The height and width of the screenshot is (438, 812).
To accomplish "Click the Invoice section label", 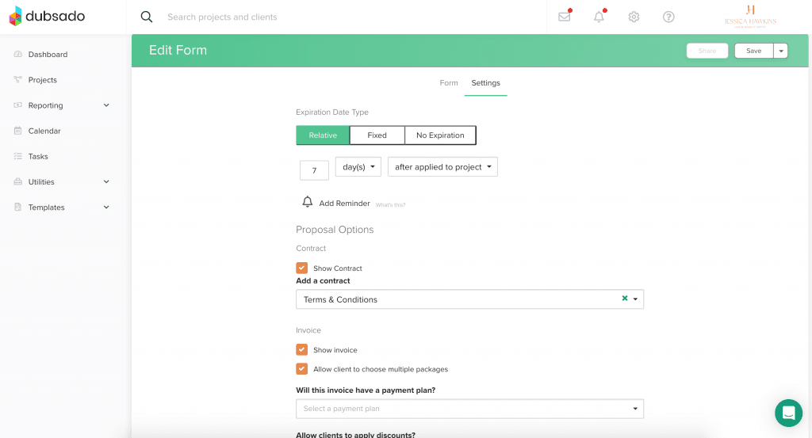I will click(308, 330).
